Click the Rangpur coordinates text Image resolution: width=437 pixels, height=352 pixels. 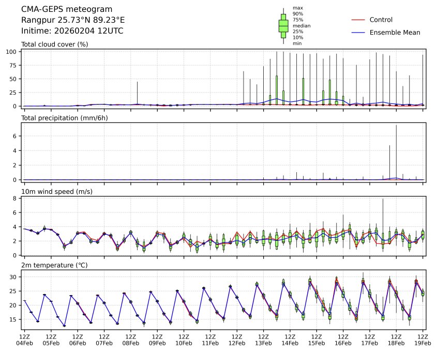click(x=73, y=20)
